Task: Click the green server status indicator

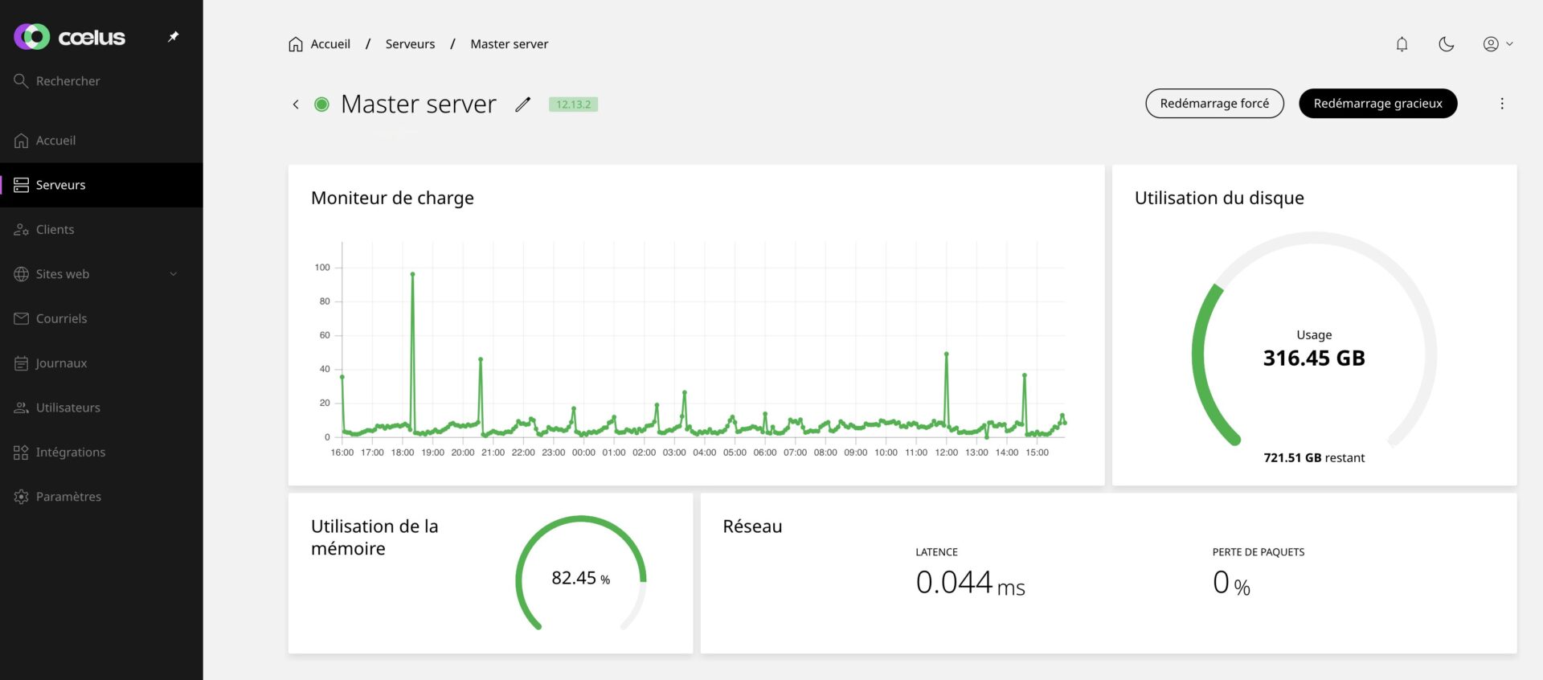Action: (x=321, y=104)
